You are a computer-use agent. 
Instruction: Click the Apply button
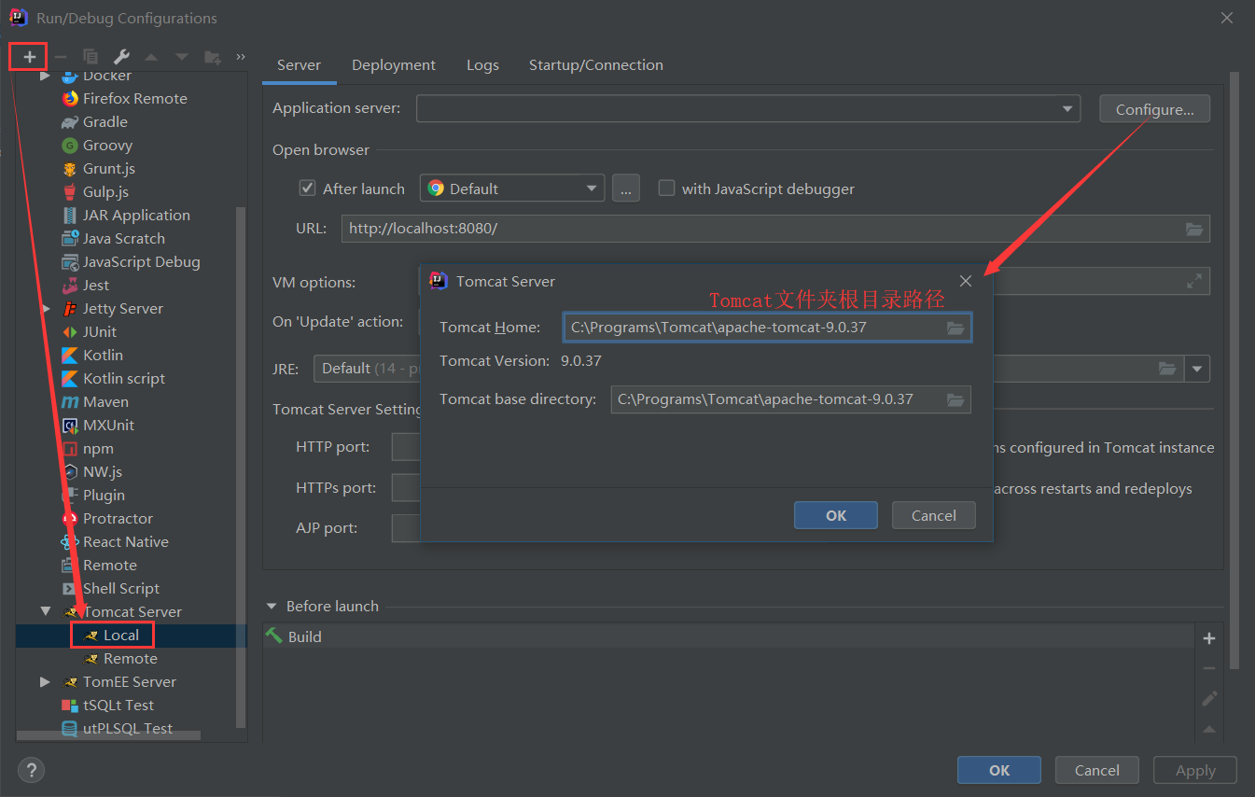pyautogui.click(x=1195, y=770)
